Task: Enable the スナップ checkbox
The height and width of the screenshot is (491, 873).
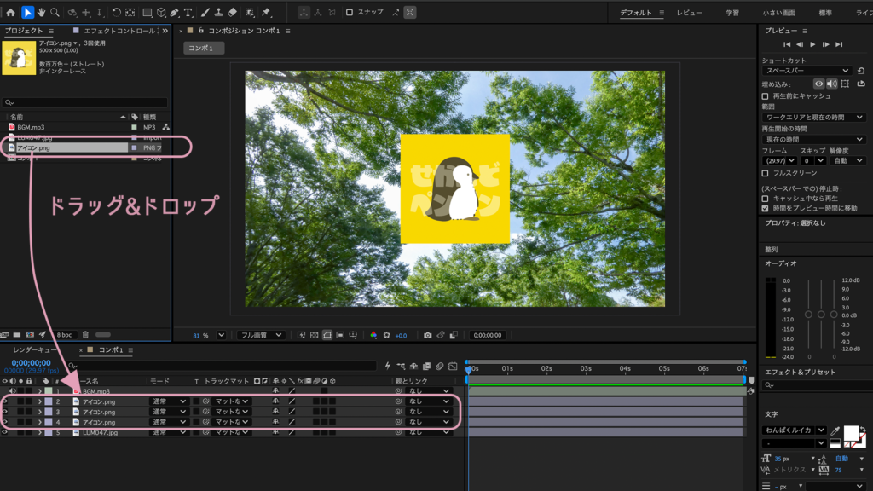Action: [349, 12]
